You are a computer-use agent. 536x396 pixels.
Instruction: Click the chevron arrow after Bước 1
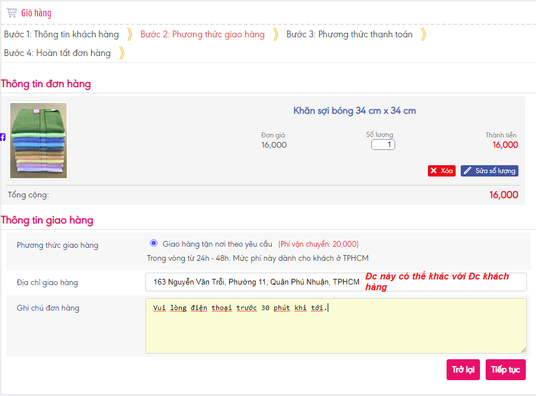(130, 35)
